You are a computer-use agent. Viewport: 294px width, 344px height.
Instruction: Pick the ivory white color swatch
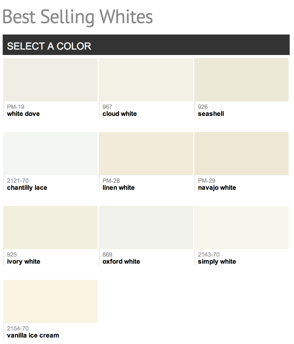[50, 228]
